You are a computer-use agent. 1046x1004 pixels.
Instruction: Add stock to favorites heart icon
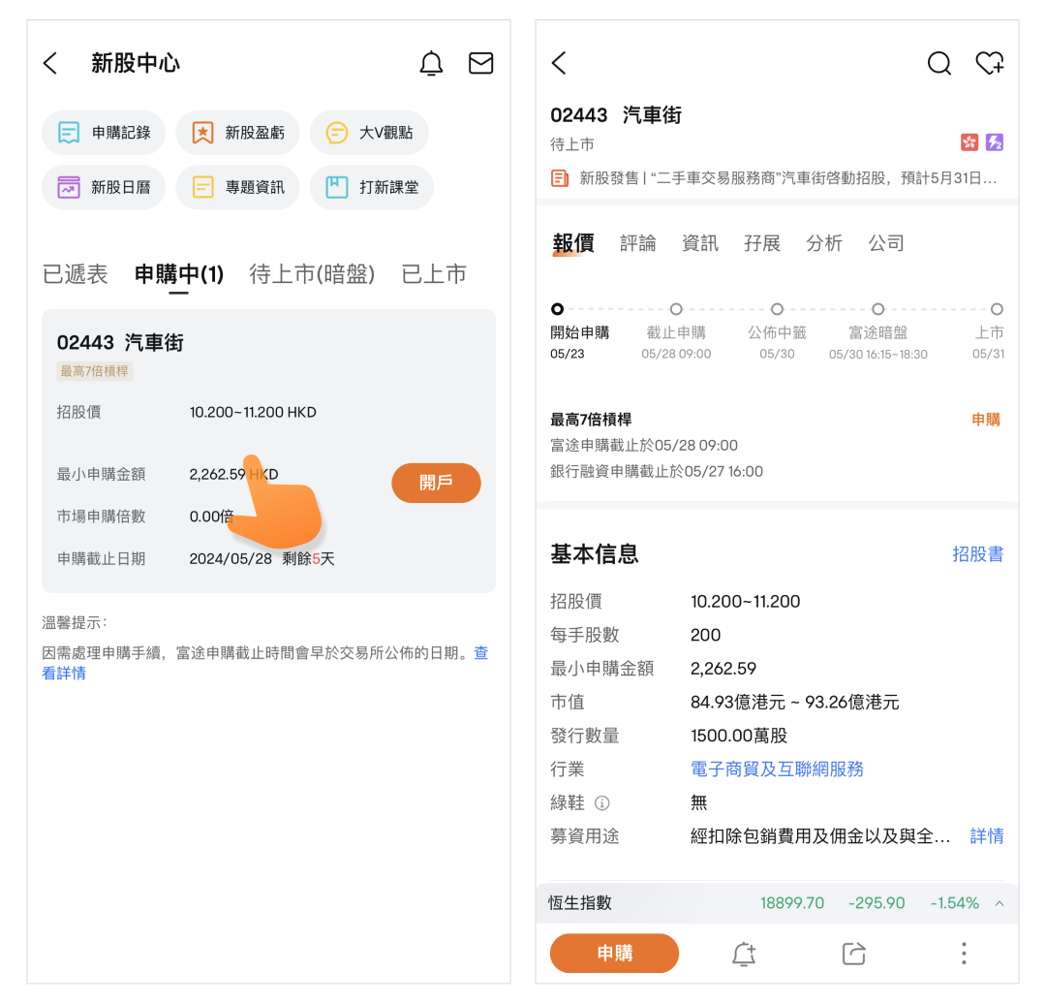point(989,64)
